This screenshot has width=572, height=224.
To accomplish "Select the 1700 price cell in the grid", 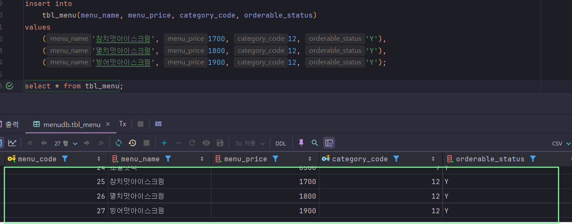I will [x=265, y=182].
